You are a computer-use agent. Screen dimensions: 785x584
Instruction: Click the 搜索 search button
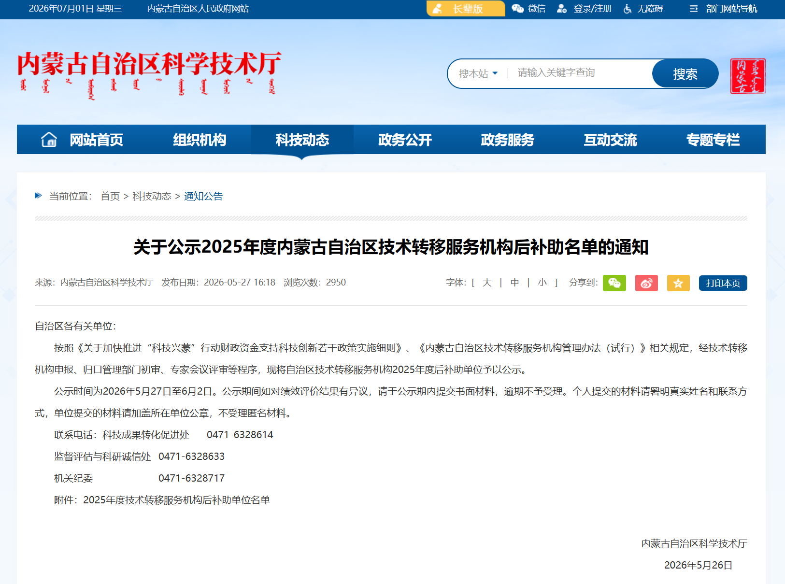[x=685, y=73]
